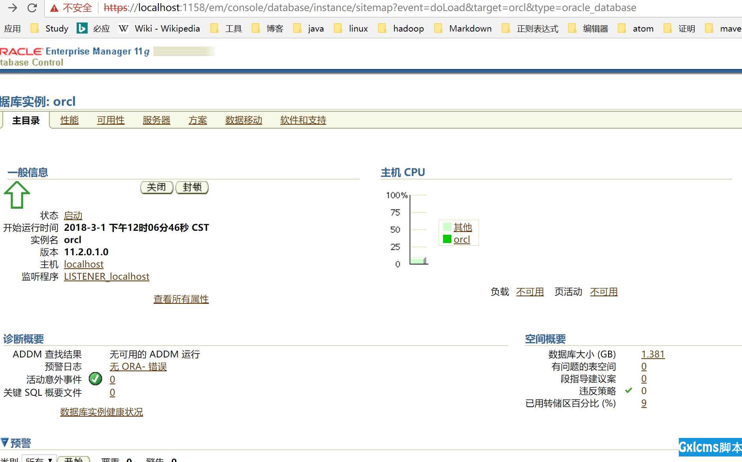Click the light green 其他 legend swatch
The image size is (742, 462).
[447, 226]
